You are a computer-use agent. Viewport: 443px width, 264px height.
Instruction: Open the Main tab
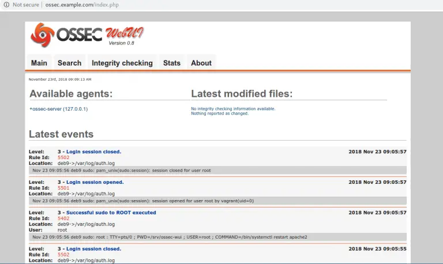[39, 63]
